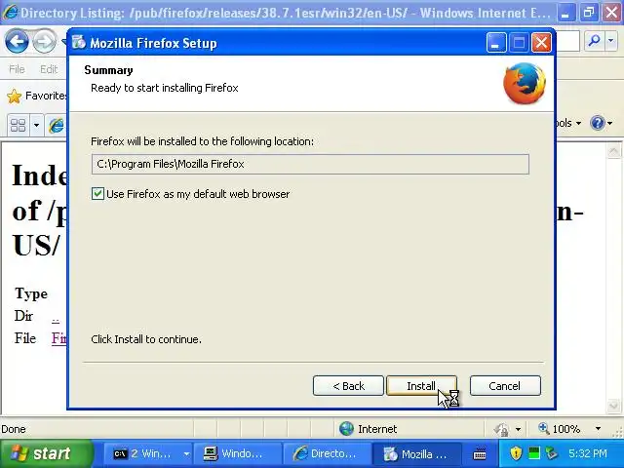
Task: Open the zoom level dropdown arrow
Action: 598,429
